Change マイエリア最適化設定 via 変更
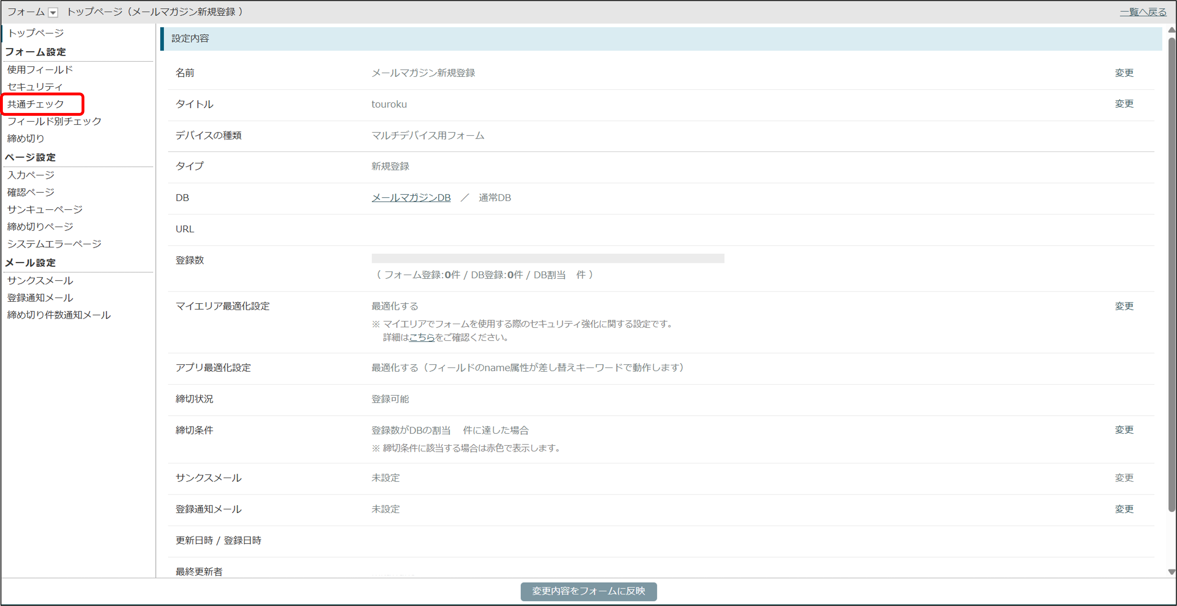The image size is (1177, 606). click(1124, 306)
